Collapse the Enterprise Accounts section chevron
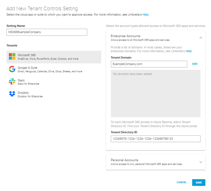211x191 pixels. (201, 38)
